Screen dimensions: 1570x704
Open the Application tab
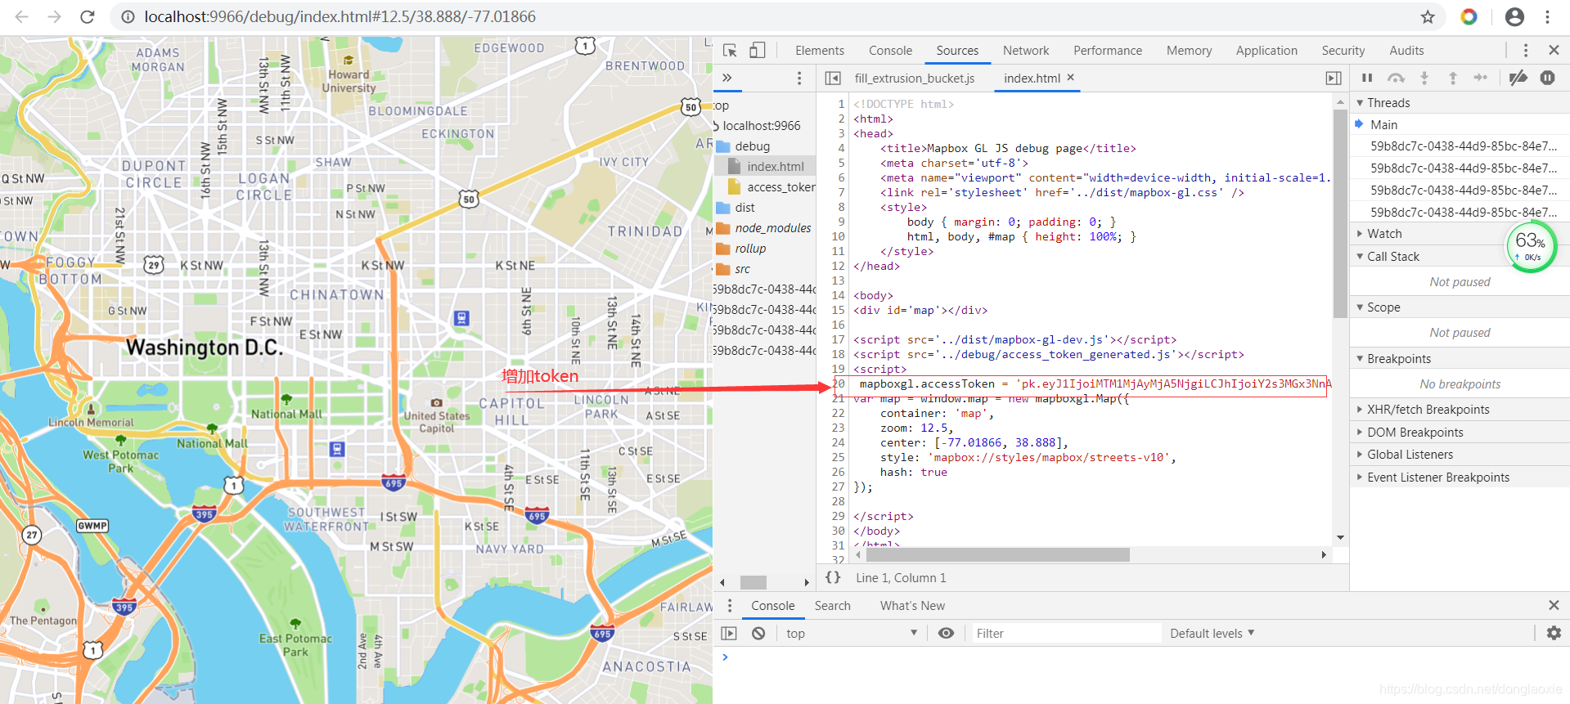pyautogui.click(x=1266, y=51)
